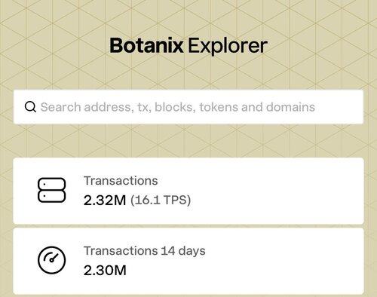Click the magnifying glass search icon
Image resolution: width=377 pixels, height=297 pixels.
[x=30, y=107]
